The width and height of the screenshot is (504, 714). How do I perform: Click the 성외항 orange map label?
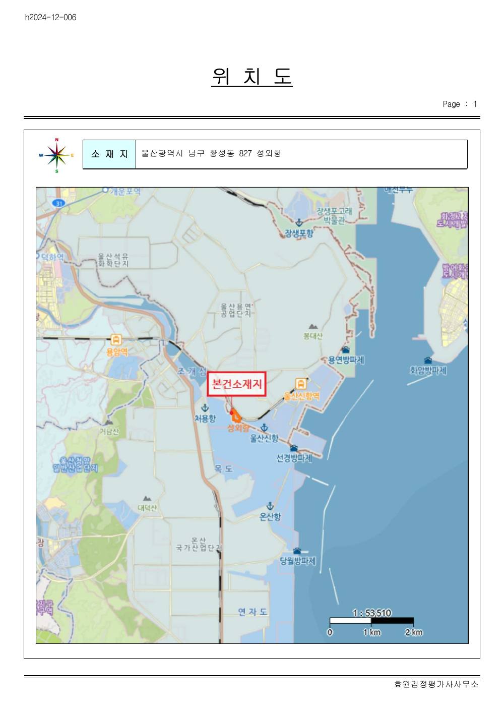tap(238, 428)
